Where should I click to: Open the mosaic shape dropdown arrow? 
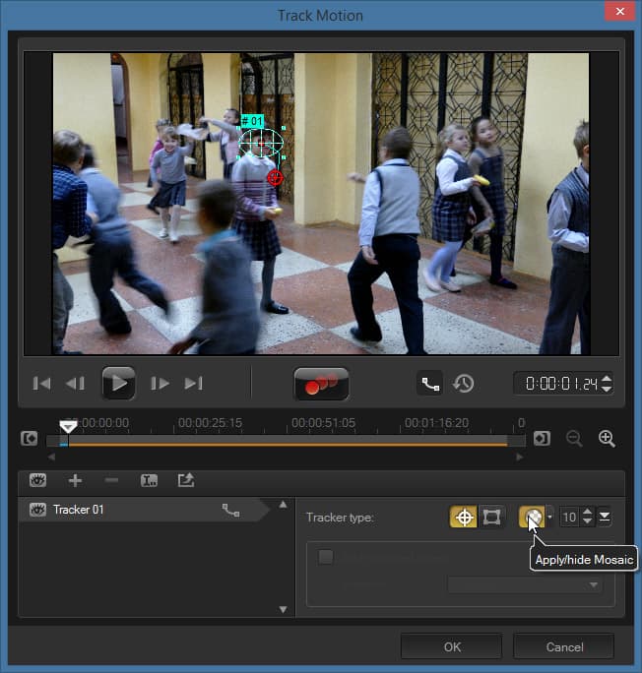point(549,517)
